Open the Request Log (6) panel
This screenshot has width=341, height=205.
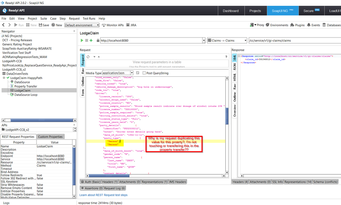(x=114, y=188)
